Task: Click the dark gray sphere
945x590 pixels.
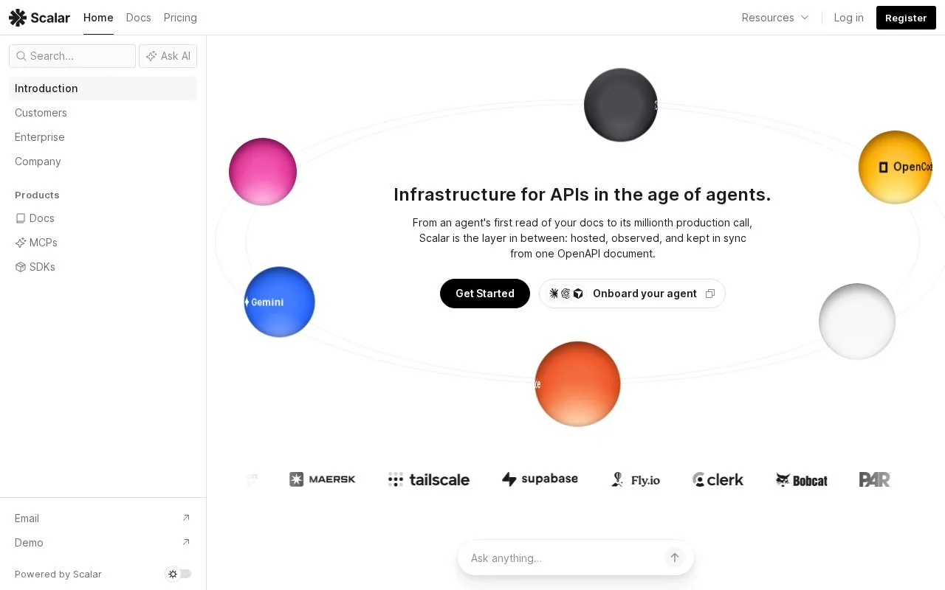Action: pos(620,105)
